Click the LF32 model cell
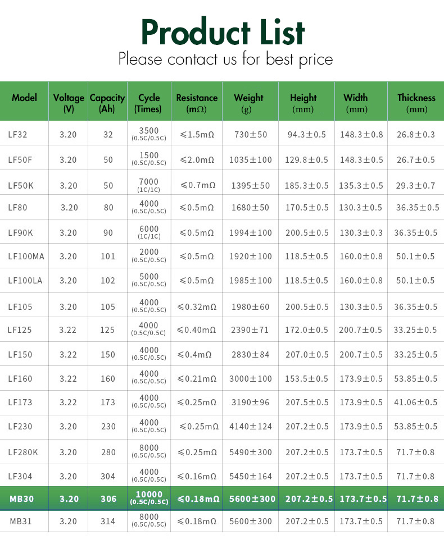Image resolution: width=444 pixels, height=540 pixels. tap(17, 135)
